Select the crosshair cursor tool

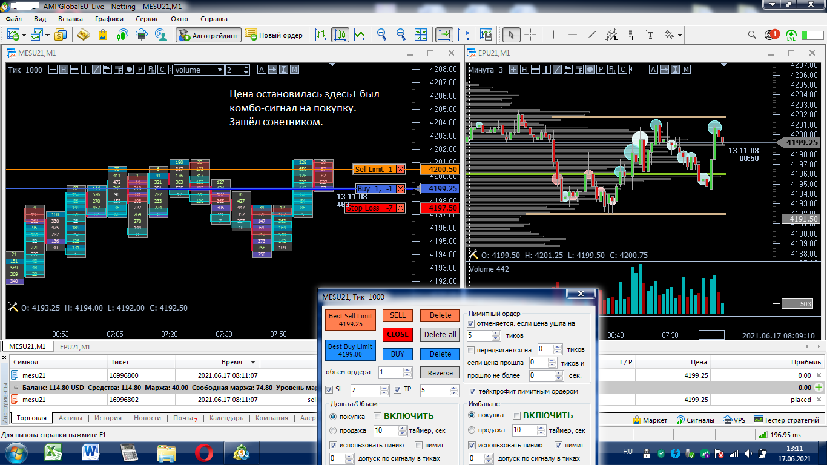[x=530, y=35]
